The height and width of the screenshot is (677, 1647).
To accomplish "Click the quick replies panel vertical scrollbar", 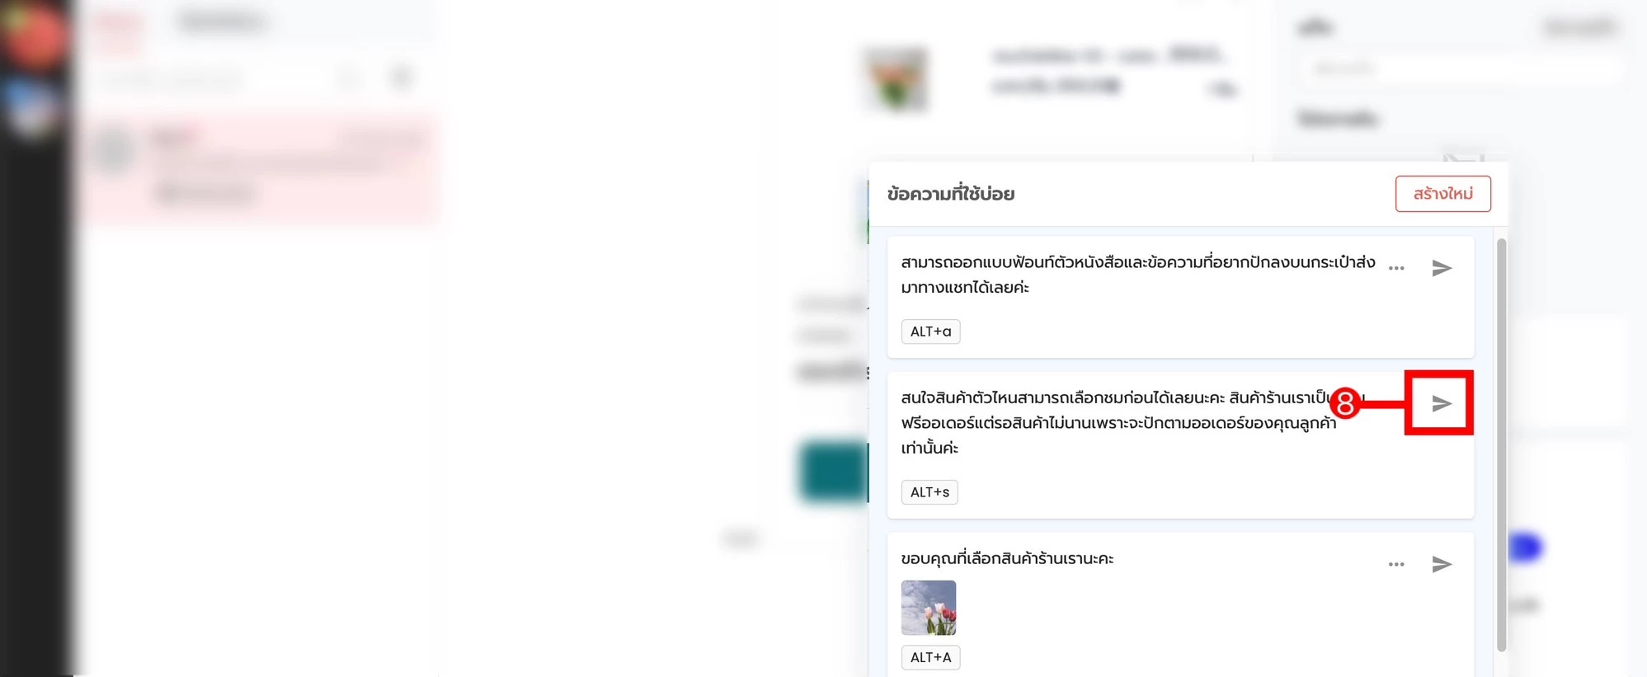I will (1501, 445).
